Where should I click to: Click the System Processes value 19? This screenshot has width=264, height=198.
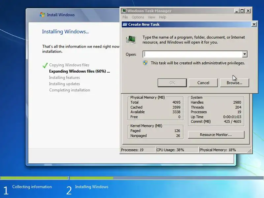point(239,112)
